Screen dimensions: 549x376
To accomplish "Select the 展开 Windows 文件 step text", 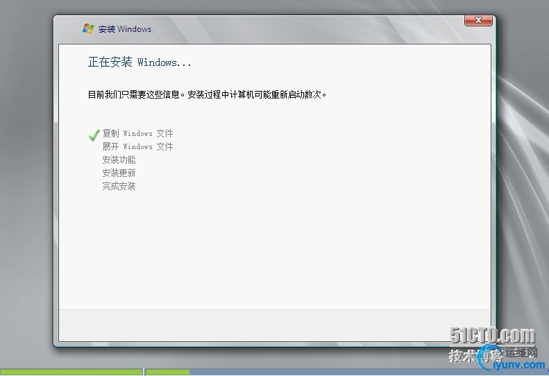I will coord(137,146).
